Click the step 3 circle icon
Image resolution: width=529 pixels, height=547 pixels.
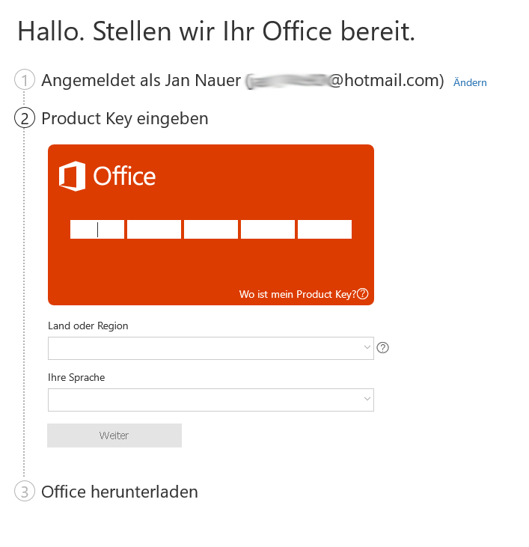click(x=25, y=492)
